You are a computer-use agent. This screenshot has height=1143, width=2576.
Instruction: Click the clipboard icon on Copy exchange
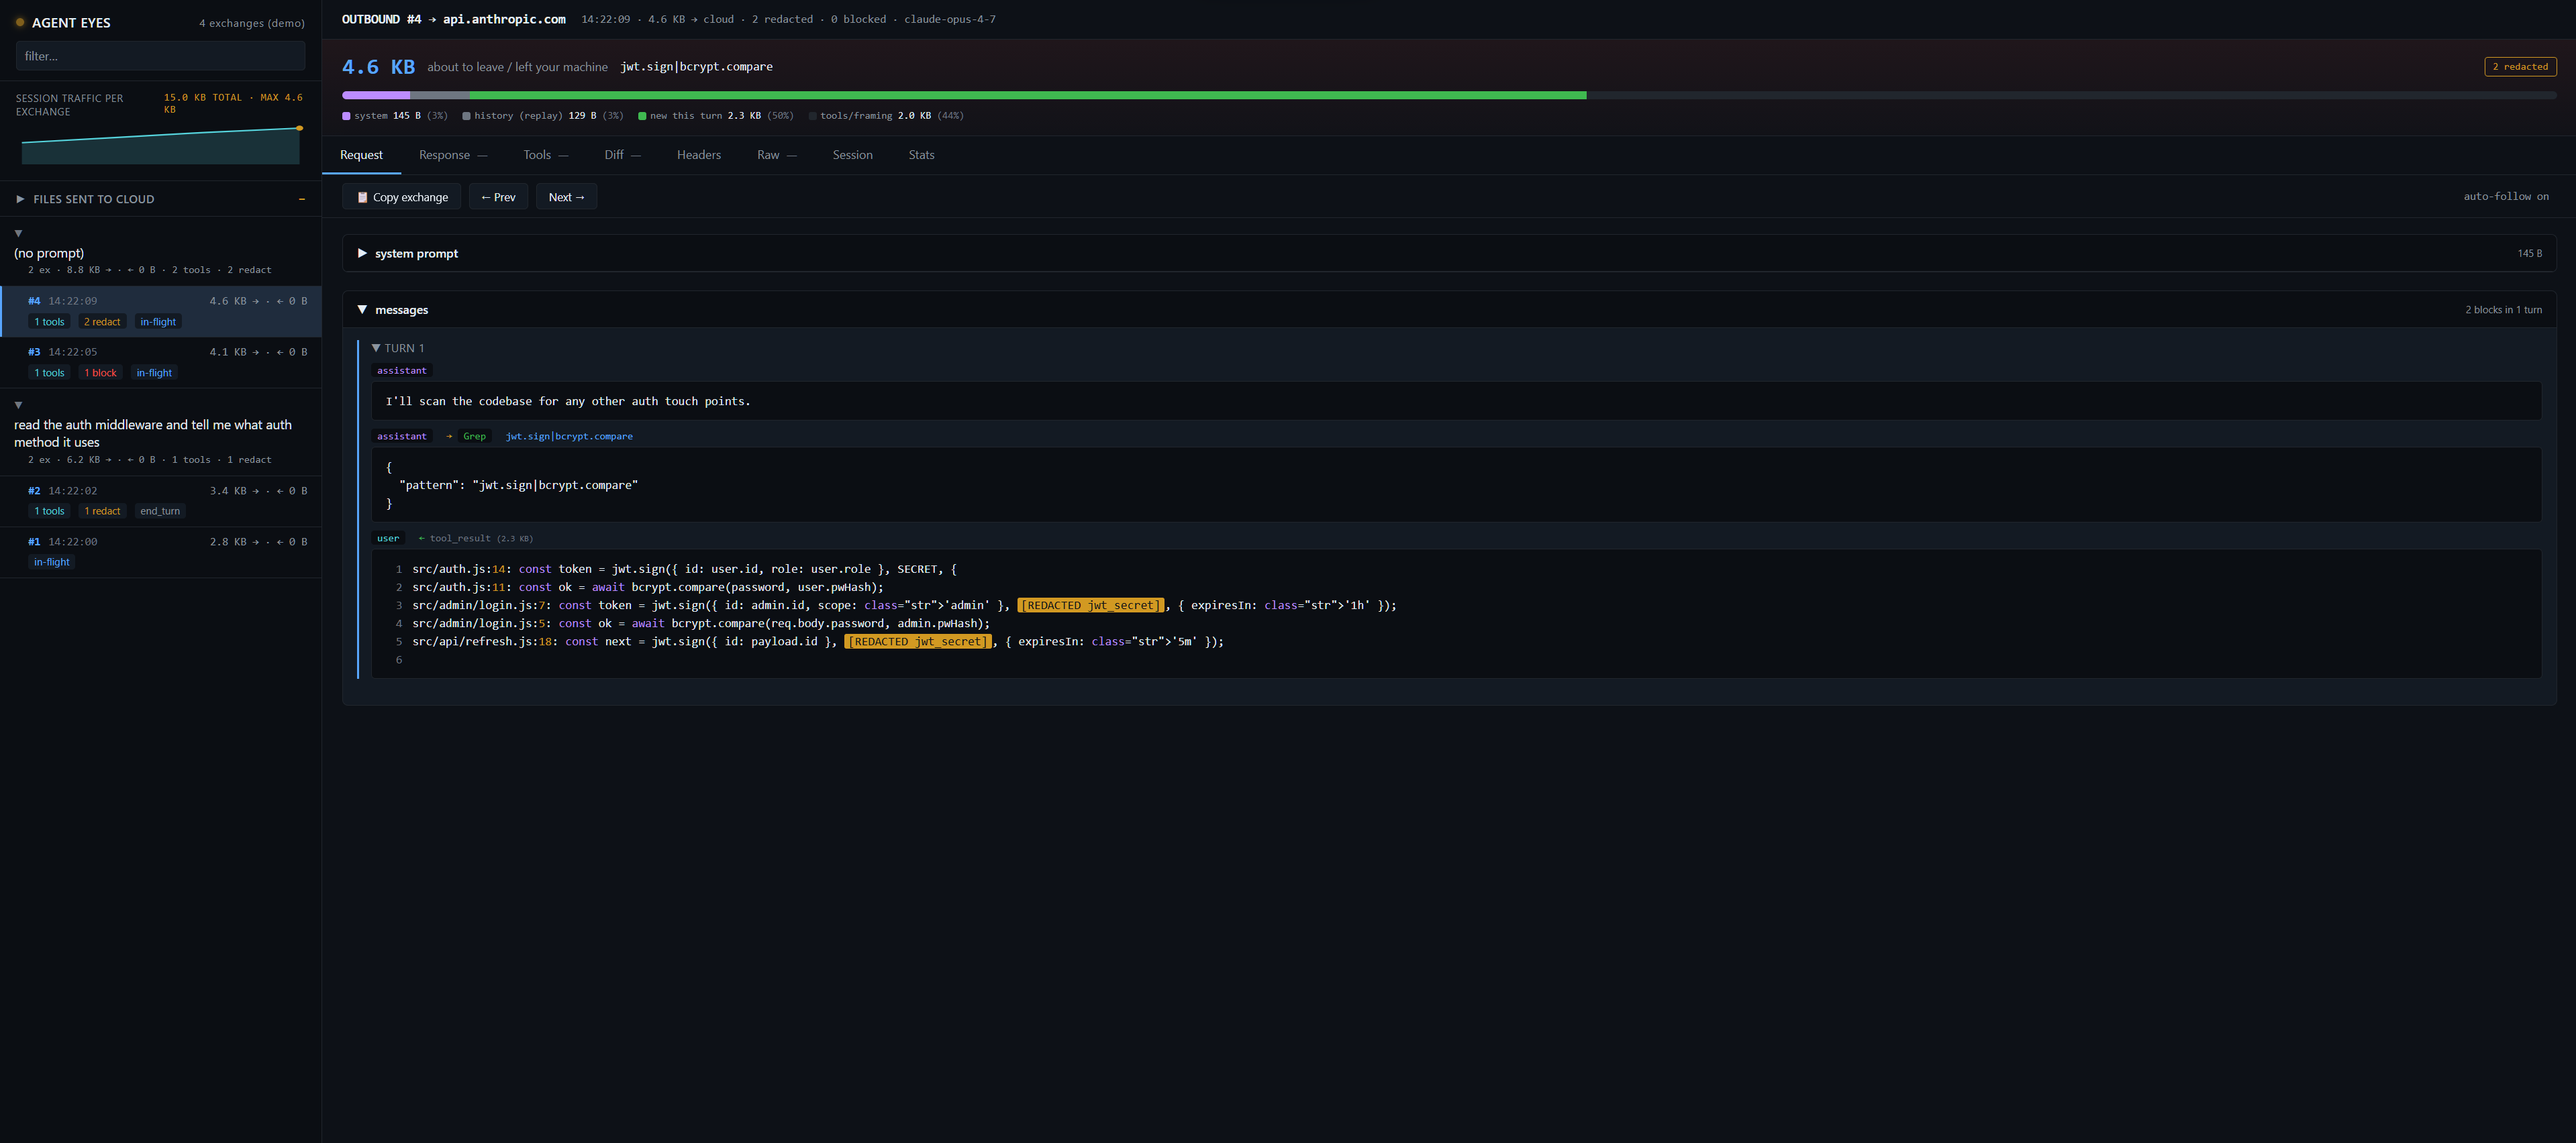click(362, 197)
